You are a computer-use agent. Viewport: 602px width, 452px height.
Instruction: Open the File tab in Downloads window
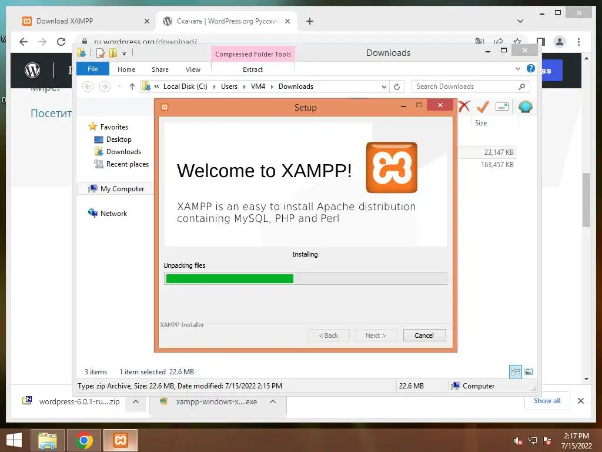(x=92, y=69)
